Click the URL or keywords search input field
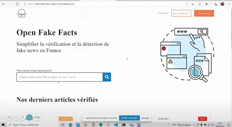Screen dimensions: 232x127 tap(59, 77)
